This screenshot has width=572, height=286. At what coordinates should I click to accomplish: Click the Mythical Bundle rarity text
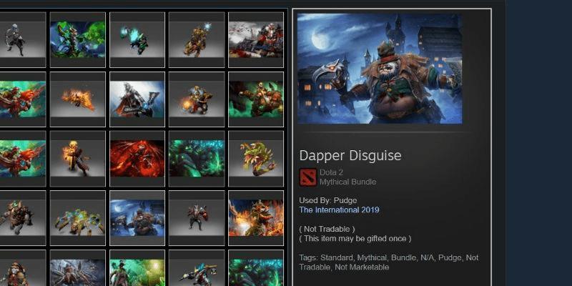pyautogui.click(x=347, y=182)
